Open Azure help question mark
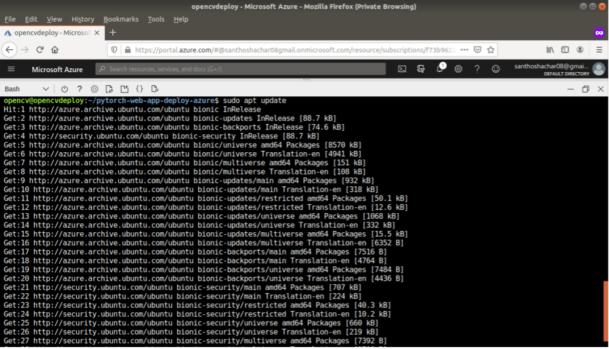 [477, 69]
